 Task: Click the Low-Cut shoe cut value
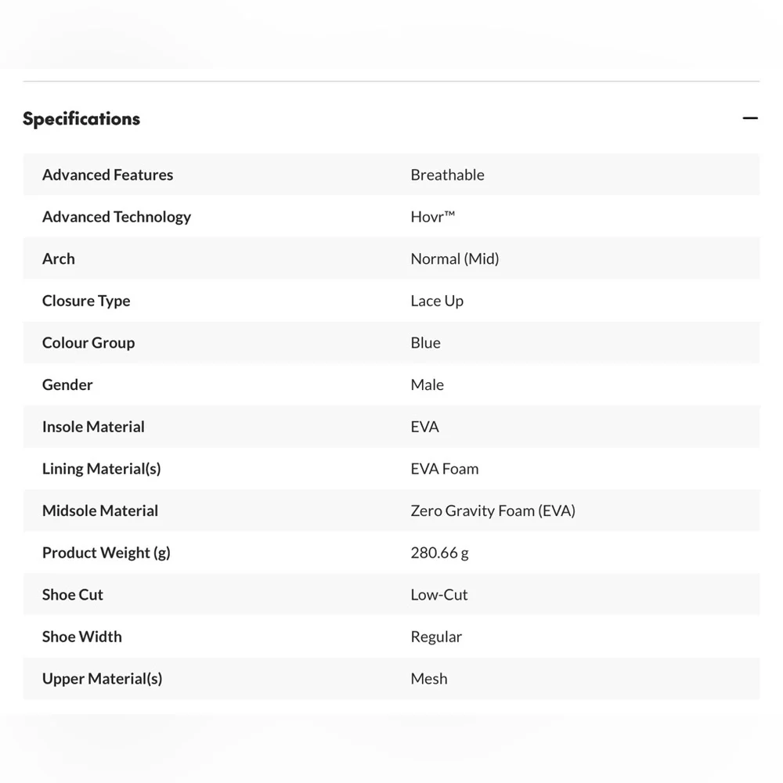click(x=439, y=594)
